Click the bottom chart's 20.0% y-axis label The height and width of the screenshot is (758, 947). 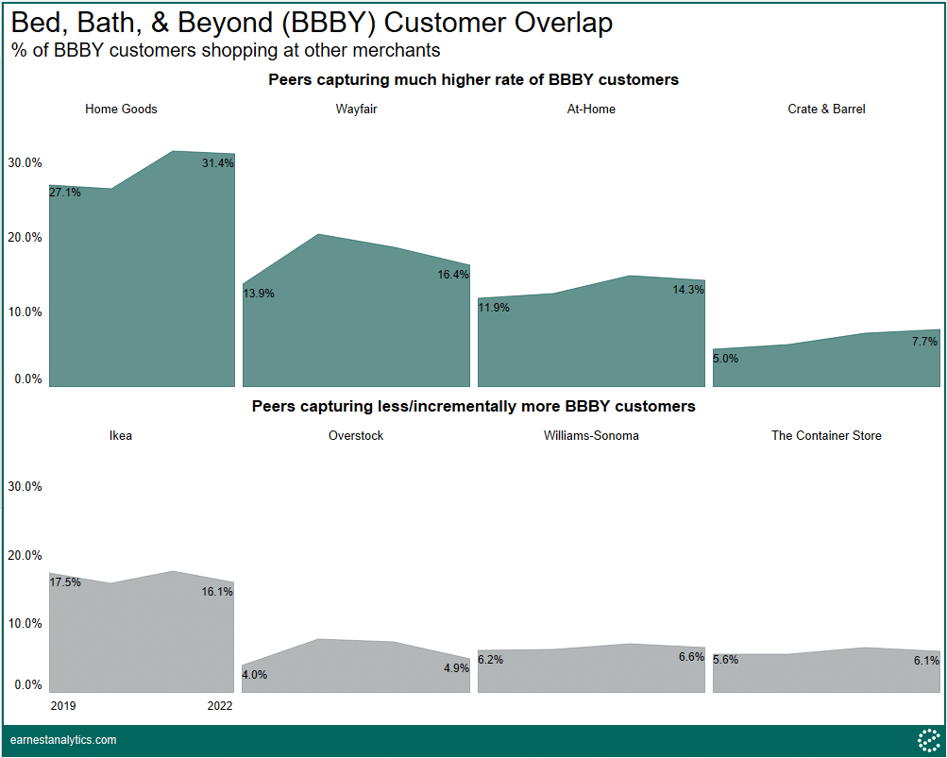tap(25, 556)
